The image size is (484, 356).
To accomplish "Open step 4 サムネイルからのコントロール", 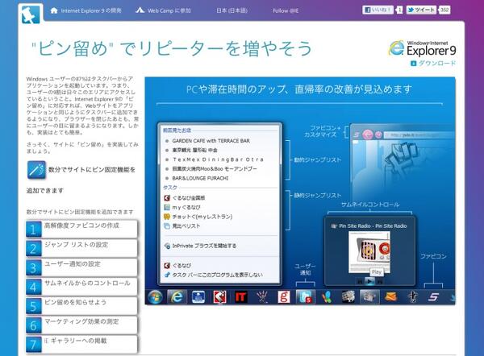I will pyautogui.click(x=81, y=287).
